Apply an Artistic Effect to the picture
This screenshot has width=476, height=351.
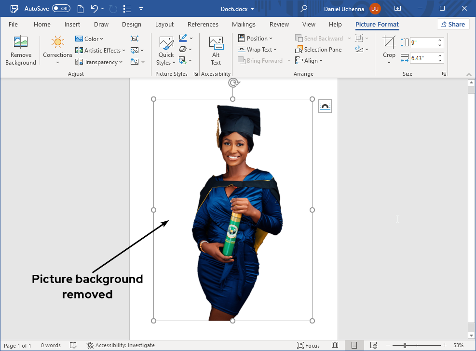(x=100, y=50)
